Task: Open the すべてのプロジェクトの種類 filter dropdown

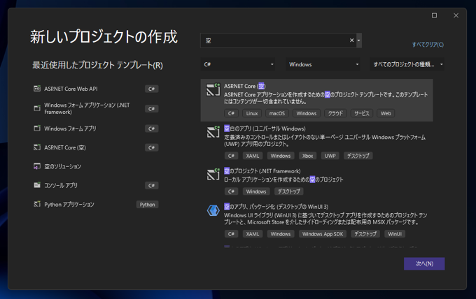Action: click(407, 64)
